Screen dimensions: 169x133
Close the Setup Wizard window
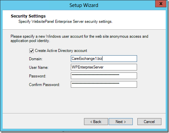[161, 4]
